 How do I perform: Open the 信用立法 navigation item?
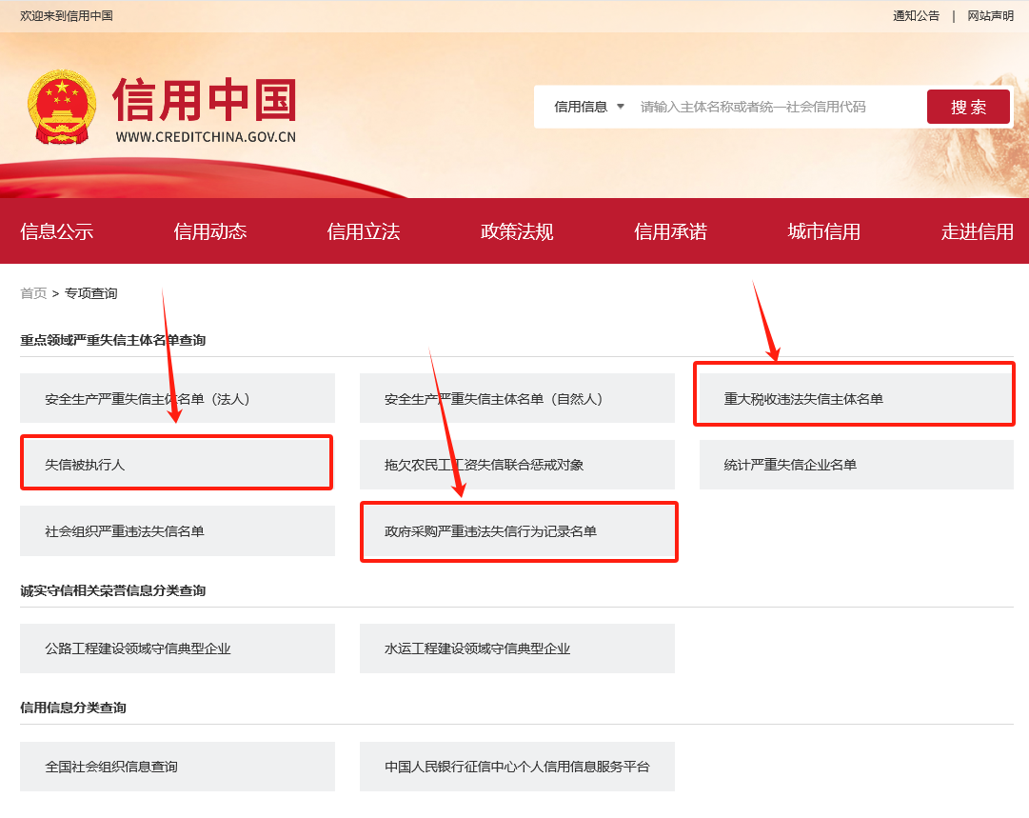[x=364, y=231]
